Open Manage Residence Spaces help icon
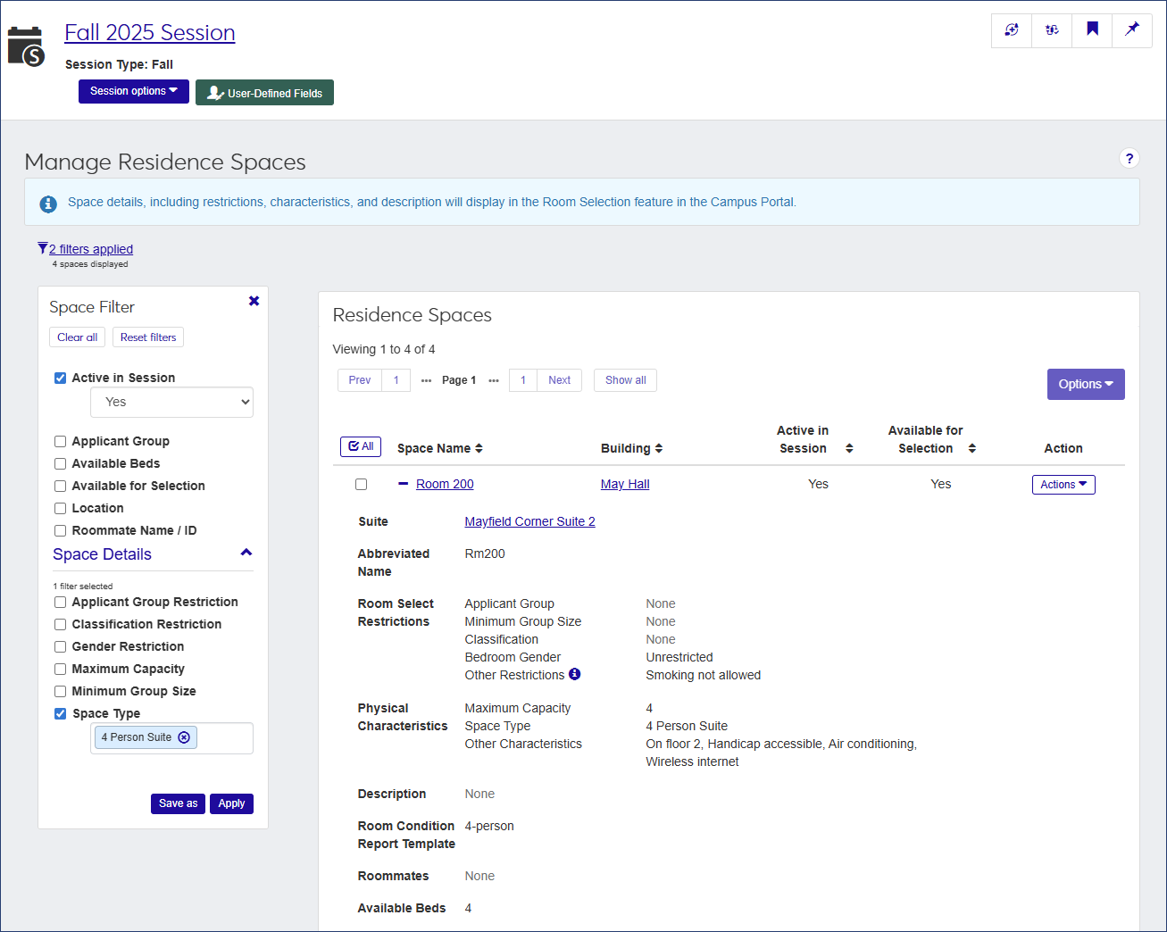This screenshot has height=932, width=1167. pyautogui.click(x=1129, y=158)
